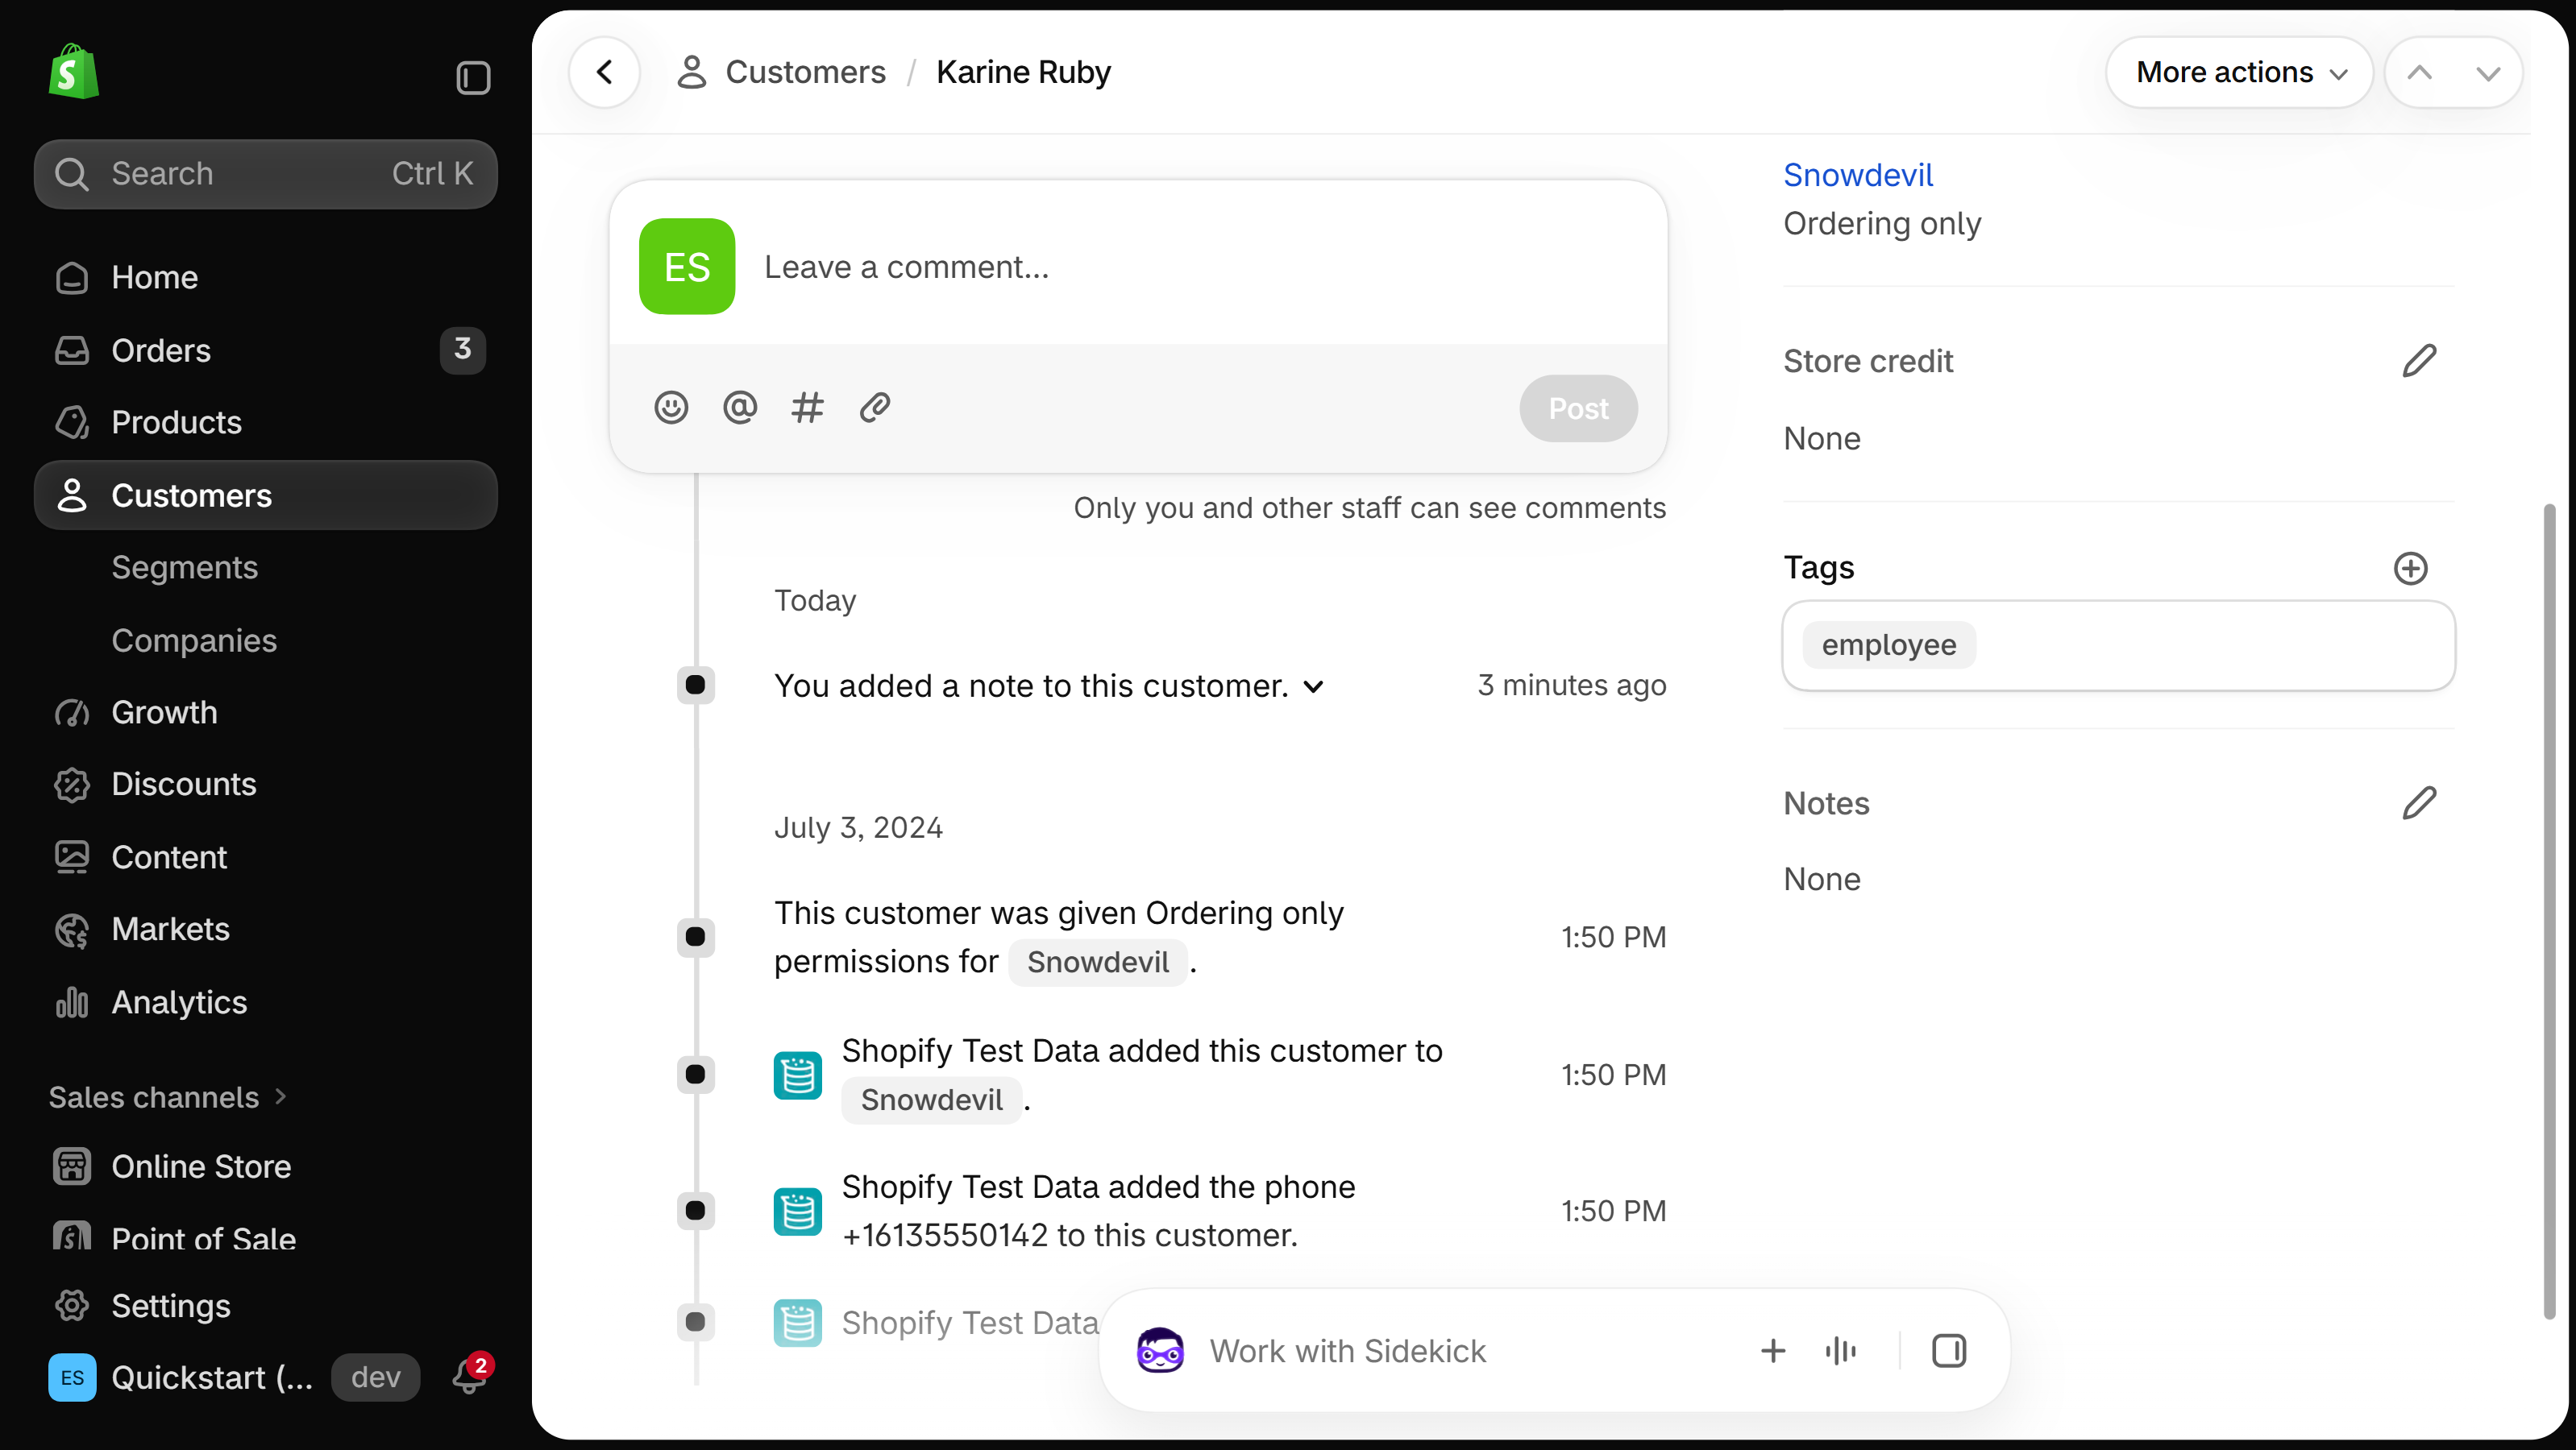Go to next customer with down chevron
Viewport: 2576px width, 1450px height.
coord(2488,72)
